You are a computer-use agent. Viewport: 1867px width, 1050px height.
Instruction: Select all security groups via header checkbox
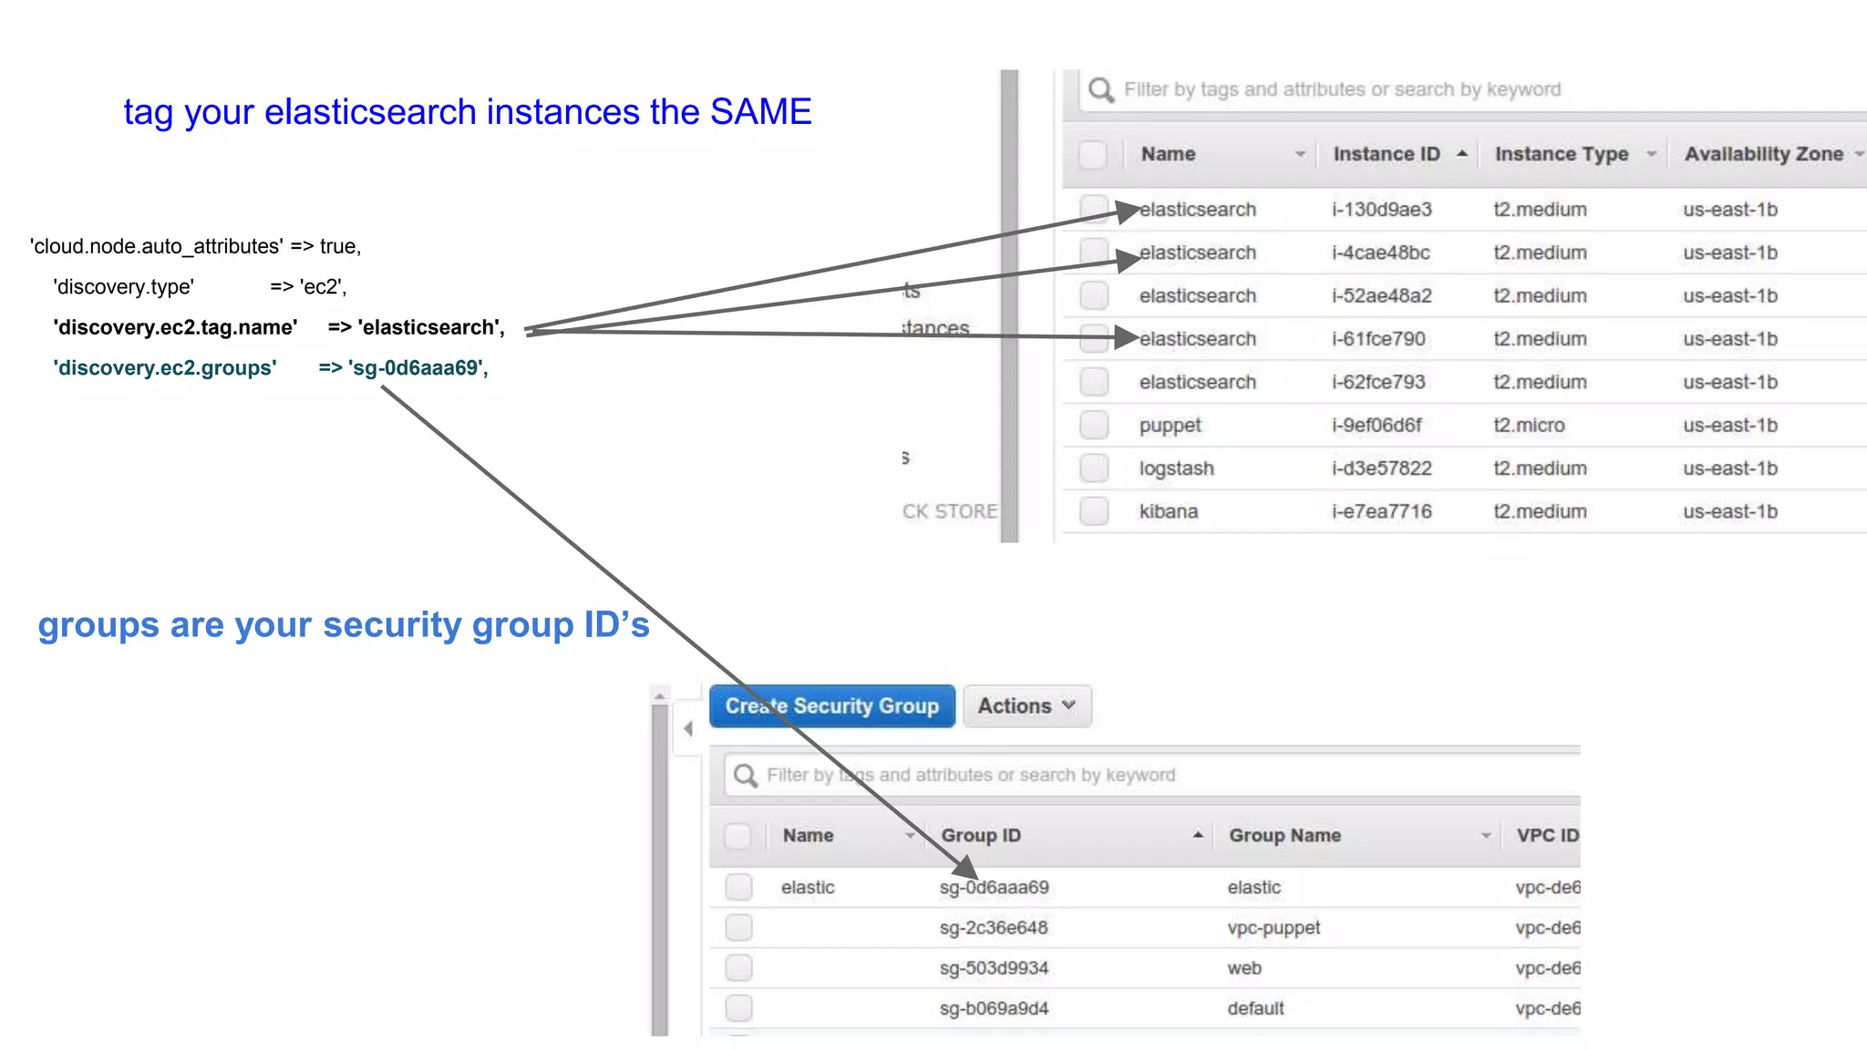[x=738, y=836]
